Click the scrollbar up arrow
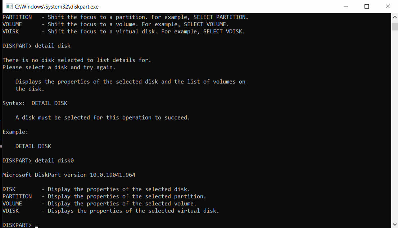Image resolution: width=398 pixels, height=228 pixels. point(394,17)
